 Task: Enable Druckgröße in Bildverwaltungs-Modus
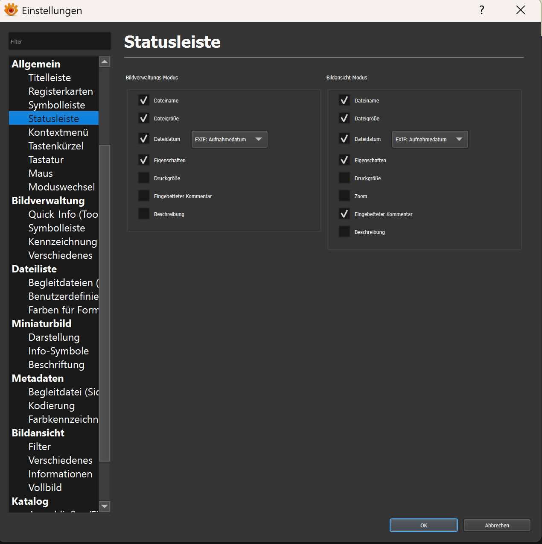144,178
